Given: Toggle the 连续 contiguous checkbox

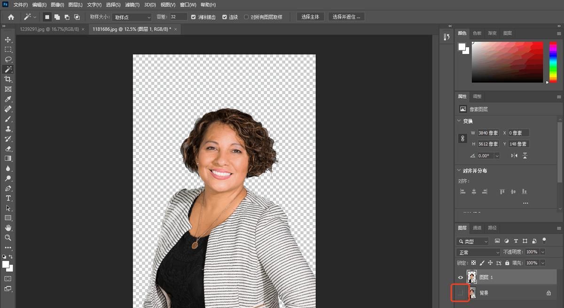Looking at the screenshot, I should 224,17.
